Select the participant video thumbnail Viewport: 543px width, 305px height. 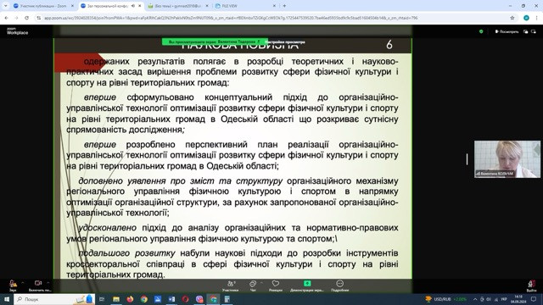tap(507, 159)
